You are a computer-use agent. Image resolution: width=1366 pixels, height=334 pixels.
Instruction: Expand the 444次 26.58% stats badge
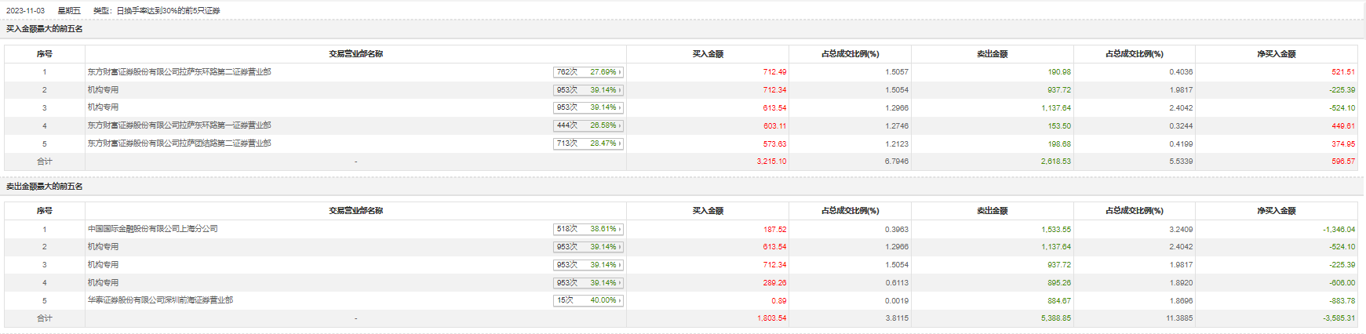[588, 125]
